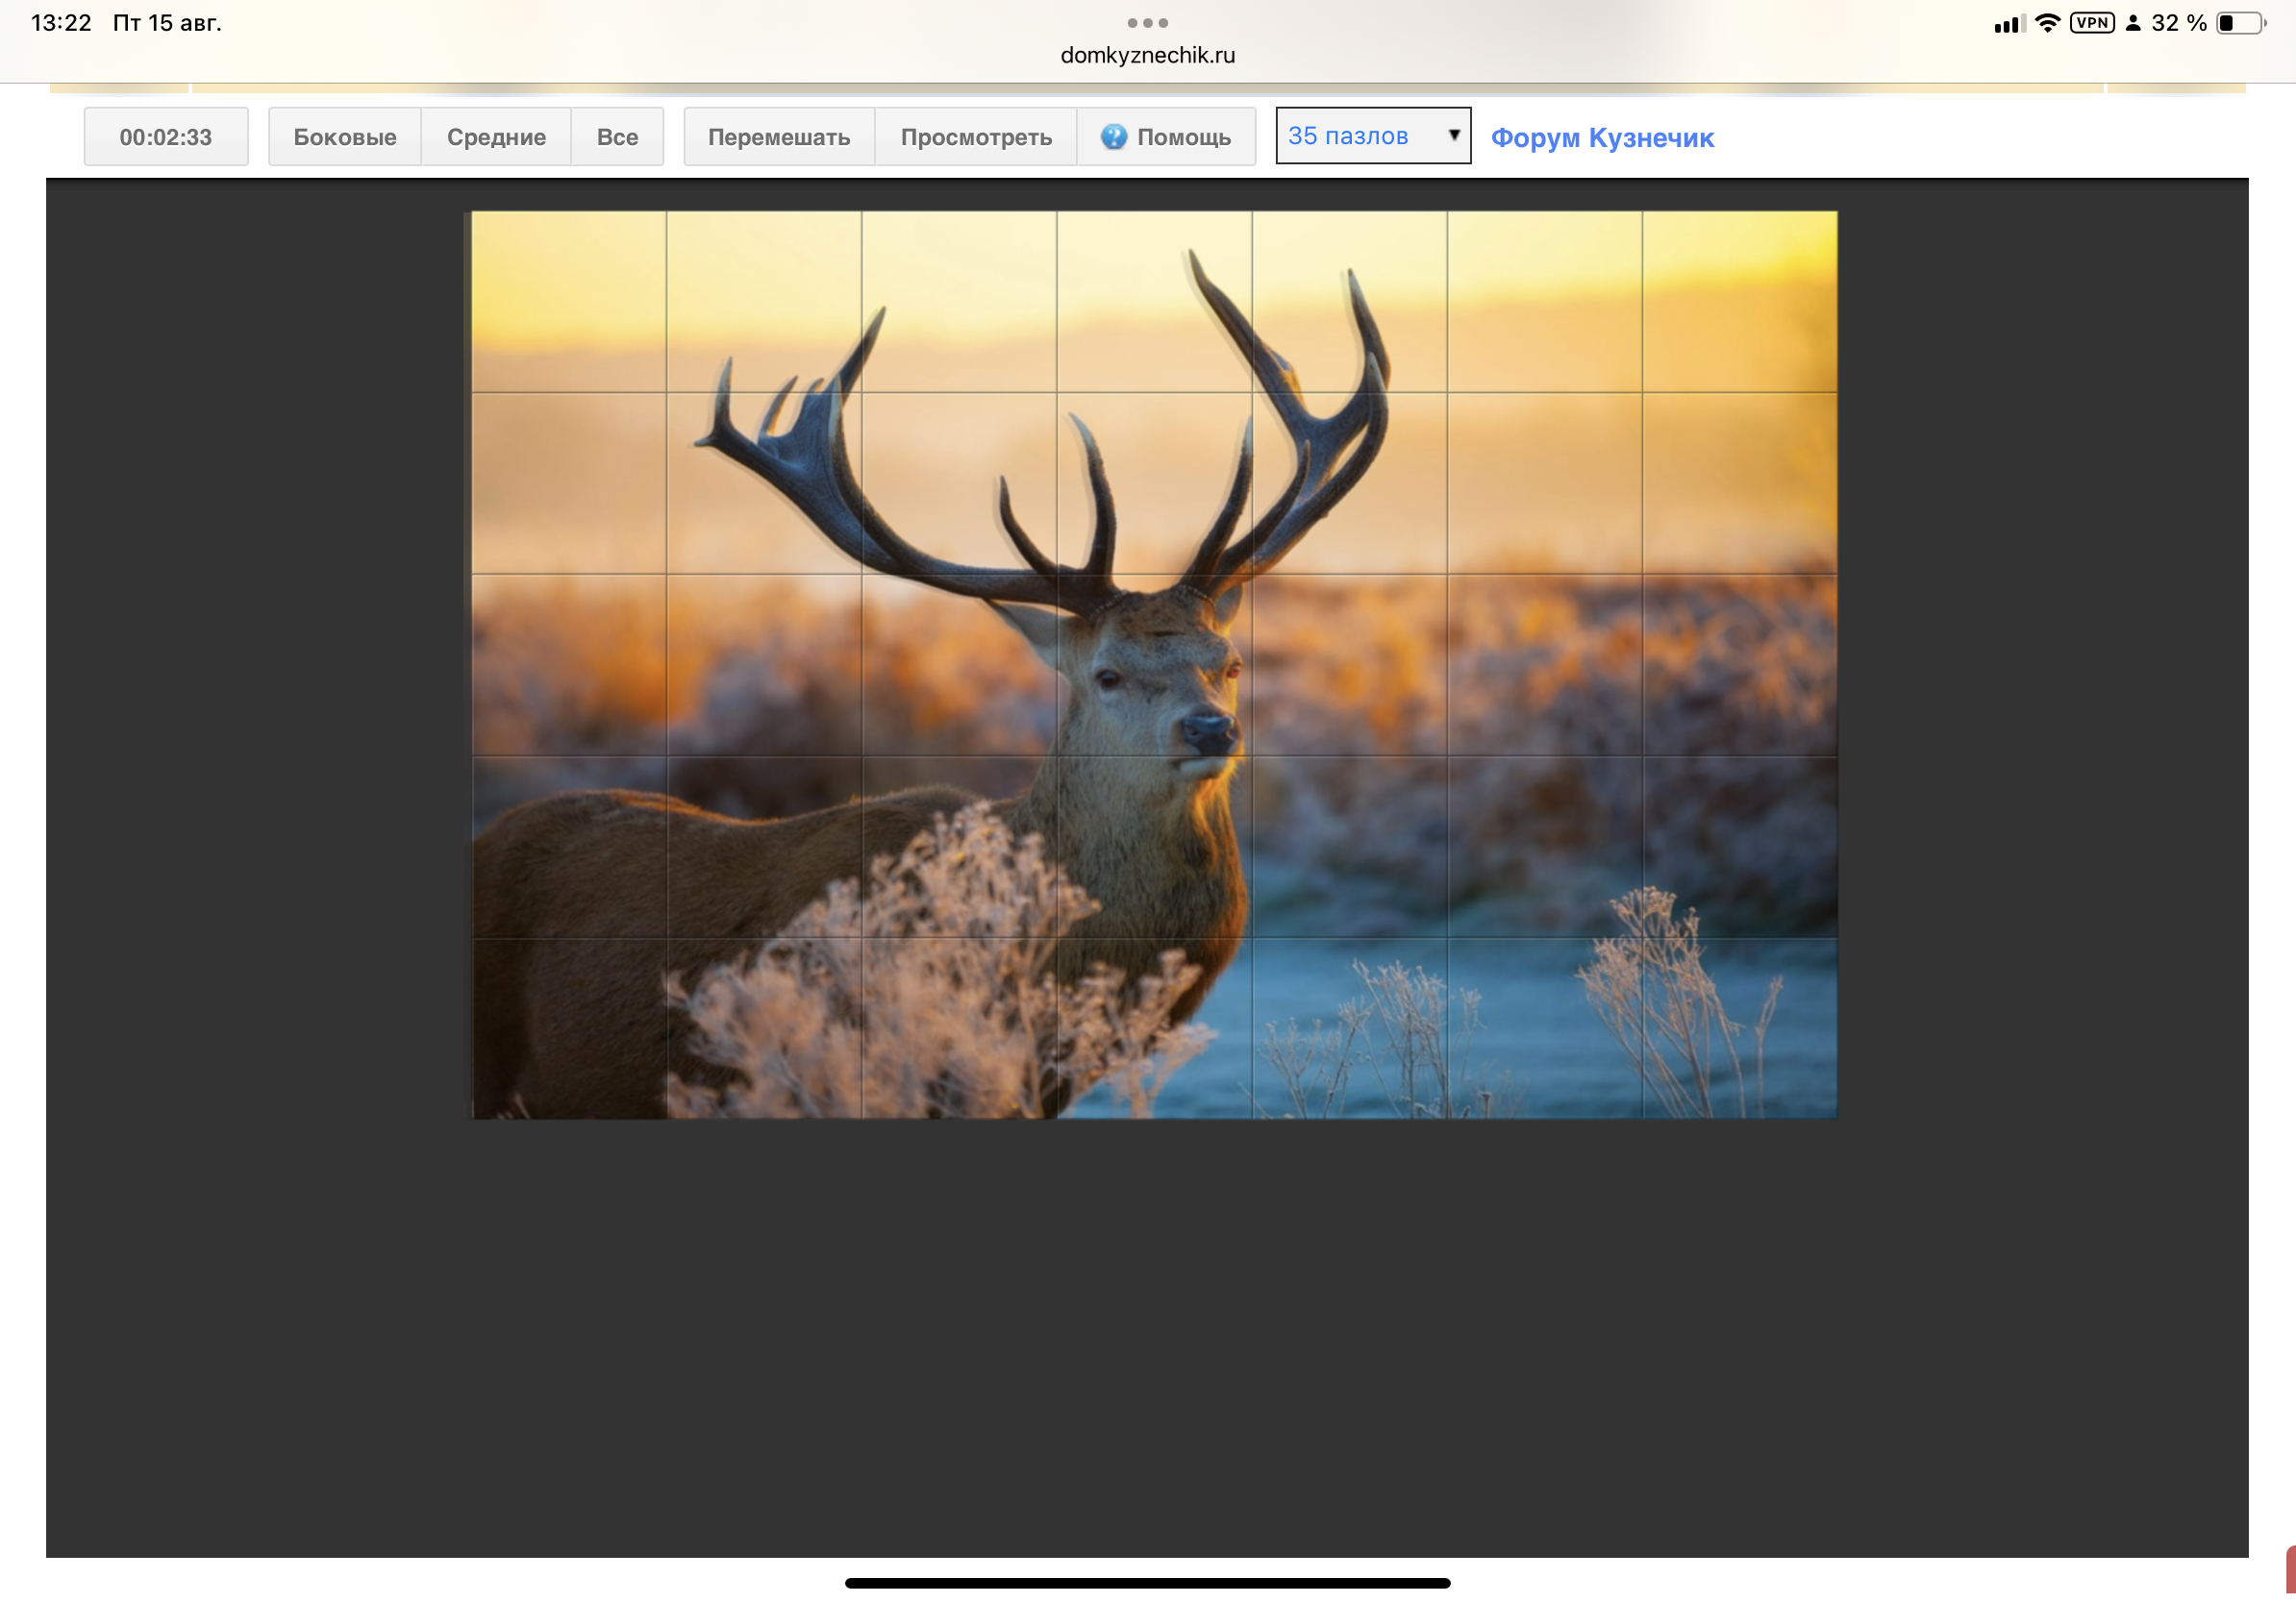Open the 35 пазлов piece count dropdown
The width and height of the screenshot is (2296, 1603).
[x=1373, y=136]
